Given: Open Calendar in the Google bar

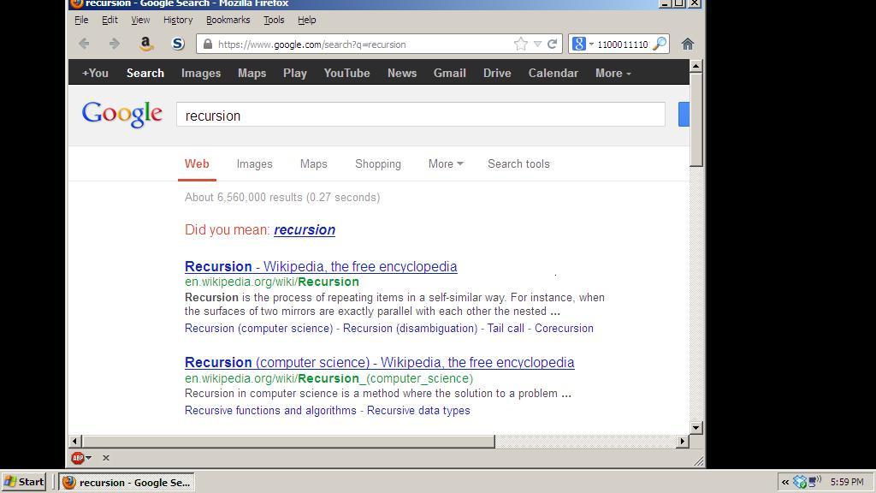Looking at the screenshot, I should (x=553, y=74).
